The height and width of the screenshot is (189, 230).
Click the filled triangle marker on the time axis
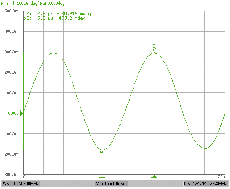pos(154,176)
